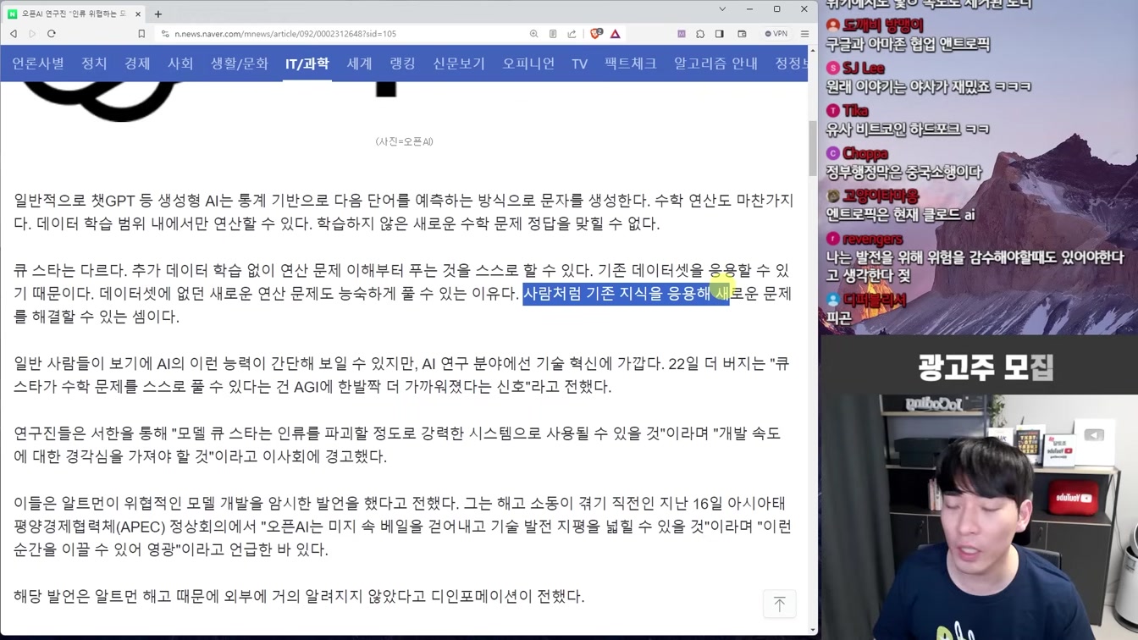This screenshot has height=640, width=1138.
Task: Open the TV menu item
Action: [x=579, y=63]
